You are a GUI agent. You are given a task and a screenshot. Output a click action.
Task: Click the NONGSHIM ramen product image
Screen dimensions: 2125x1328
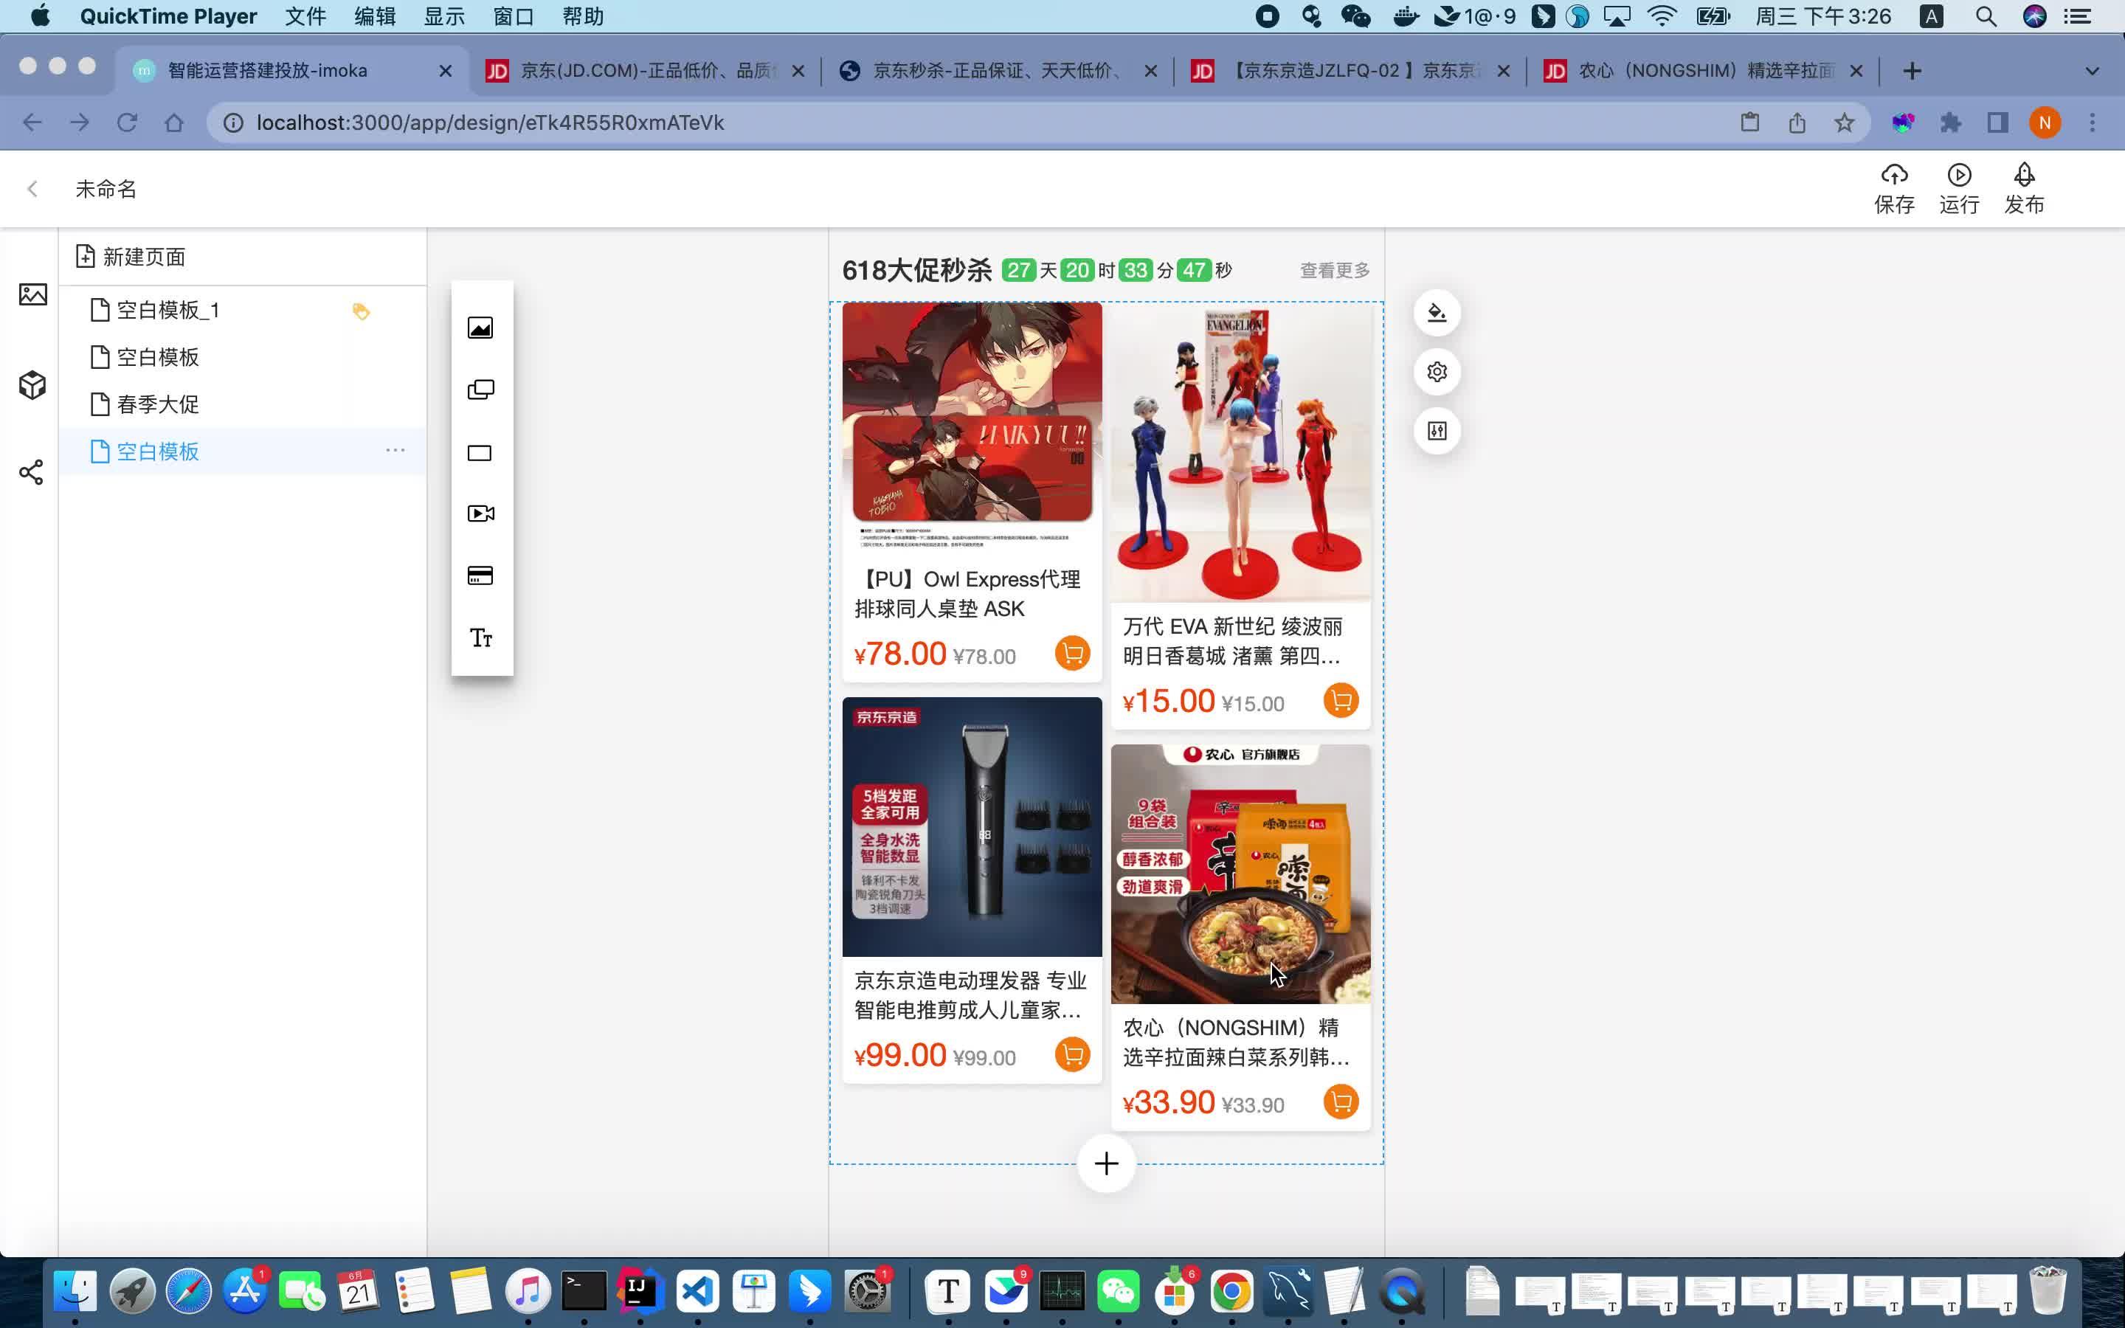[x=1241, y=875]
